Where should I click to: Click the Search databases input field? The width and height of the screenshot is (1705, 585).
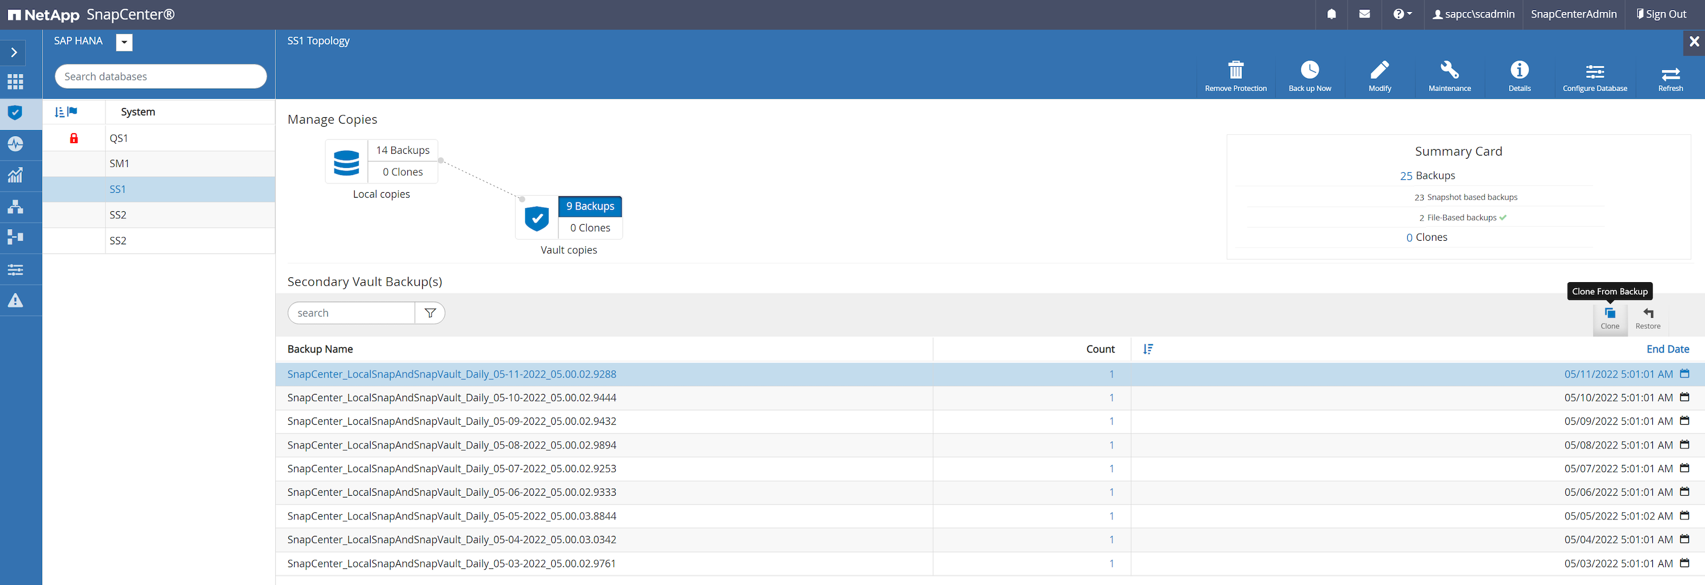tap(160, 77)
